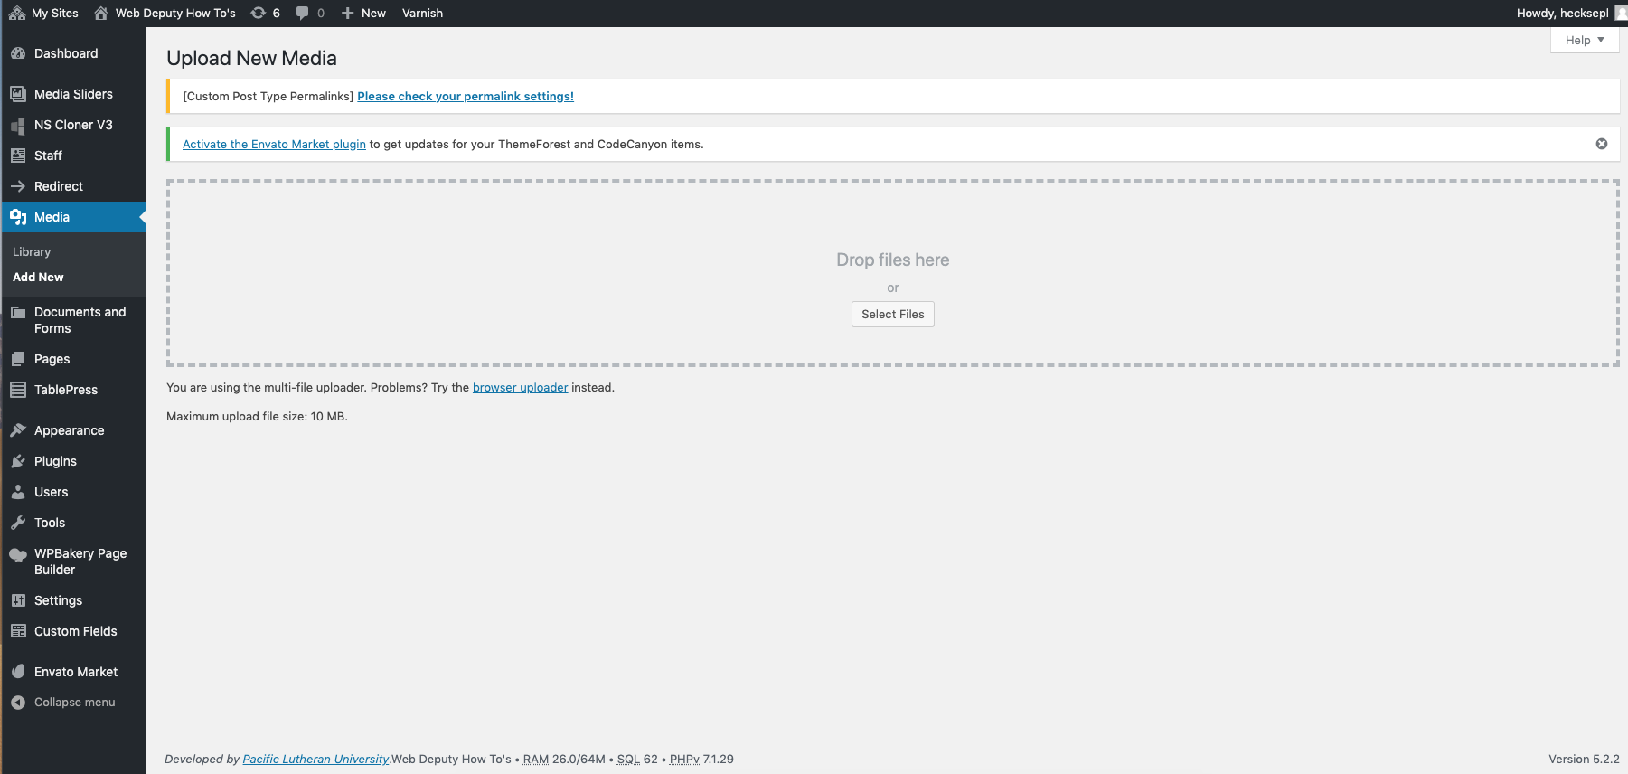Follow the browser uploader link
Image resolution: width=1628 pixels, height=774 pixels.
coord(520,388)
